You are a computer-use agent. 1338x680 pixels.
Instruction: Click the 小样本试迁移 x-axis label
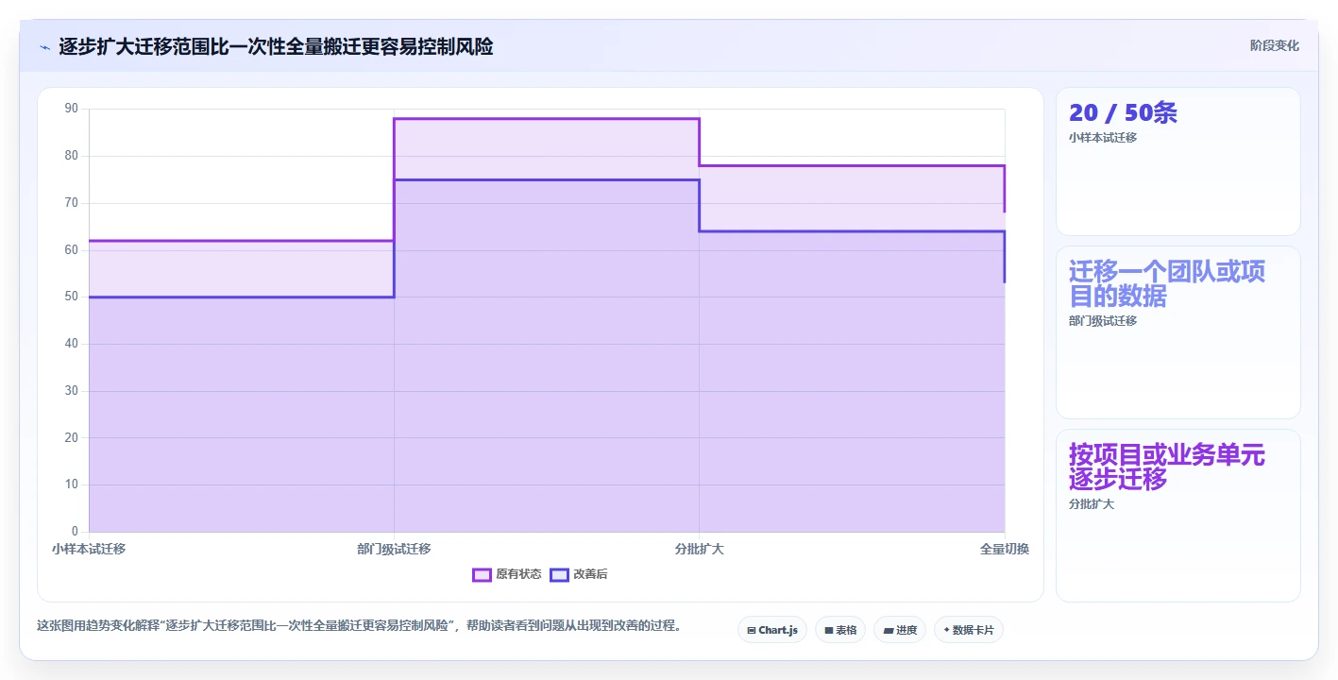point(89,549)
